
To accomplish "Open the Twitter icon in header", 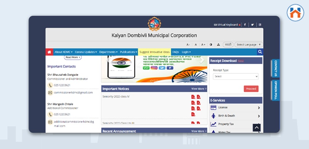I will tap(252, 25).
